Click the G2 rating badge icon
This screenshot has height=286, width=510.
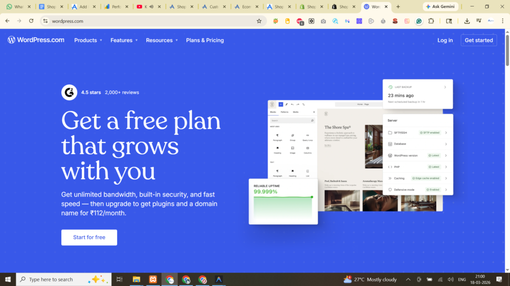tap(69, 92)
